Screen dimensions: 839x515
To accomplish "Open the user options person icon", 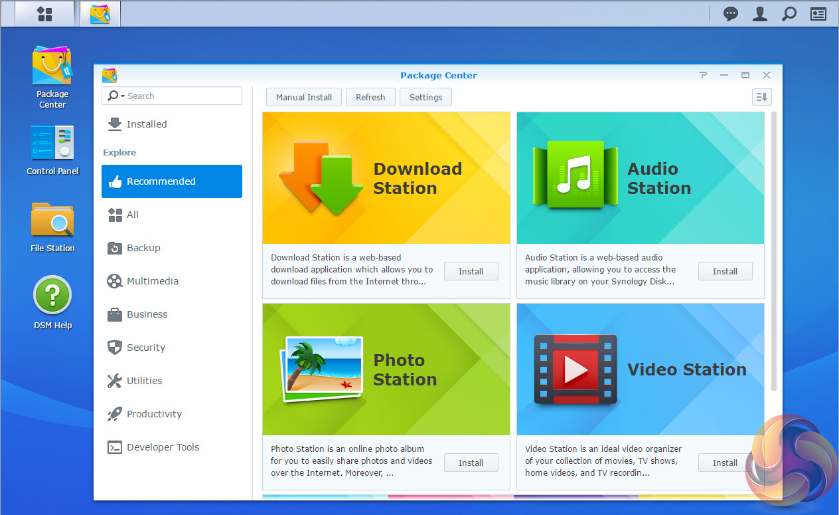I will pos(760,14).
